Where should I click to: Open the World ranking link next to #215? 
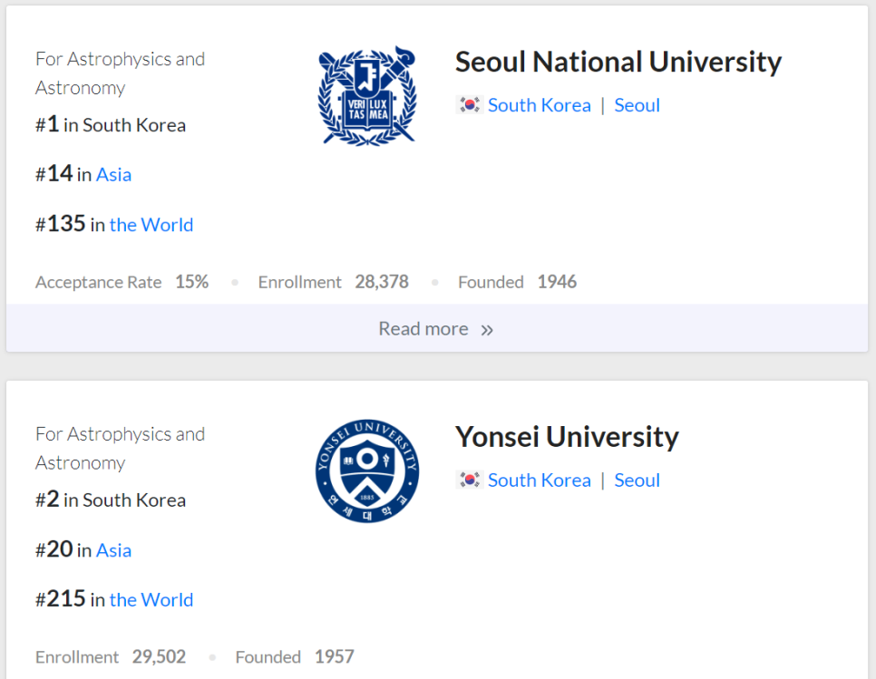(x=151, y=600)
